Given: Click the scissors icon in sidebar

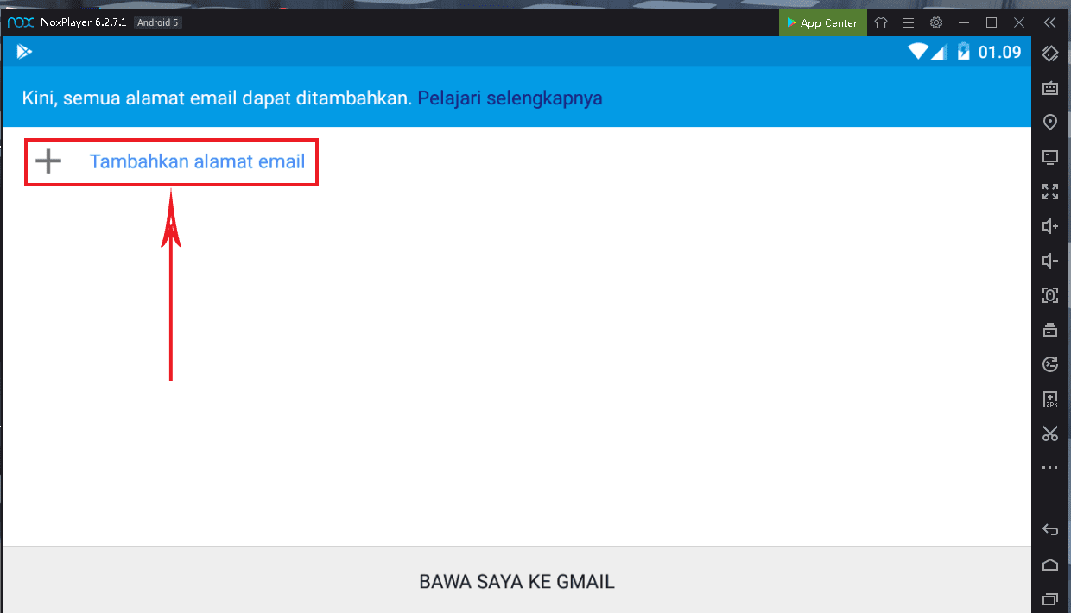Looking at the screenshot, I should [1050, 433].
